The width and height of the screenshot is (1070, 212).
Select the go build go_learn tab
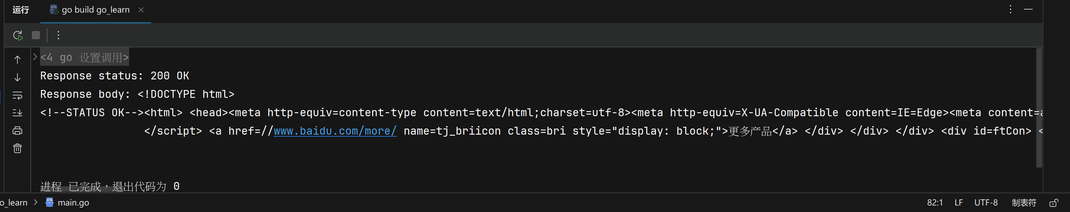pos(96,10)
